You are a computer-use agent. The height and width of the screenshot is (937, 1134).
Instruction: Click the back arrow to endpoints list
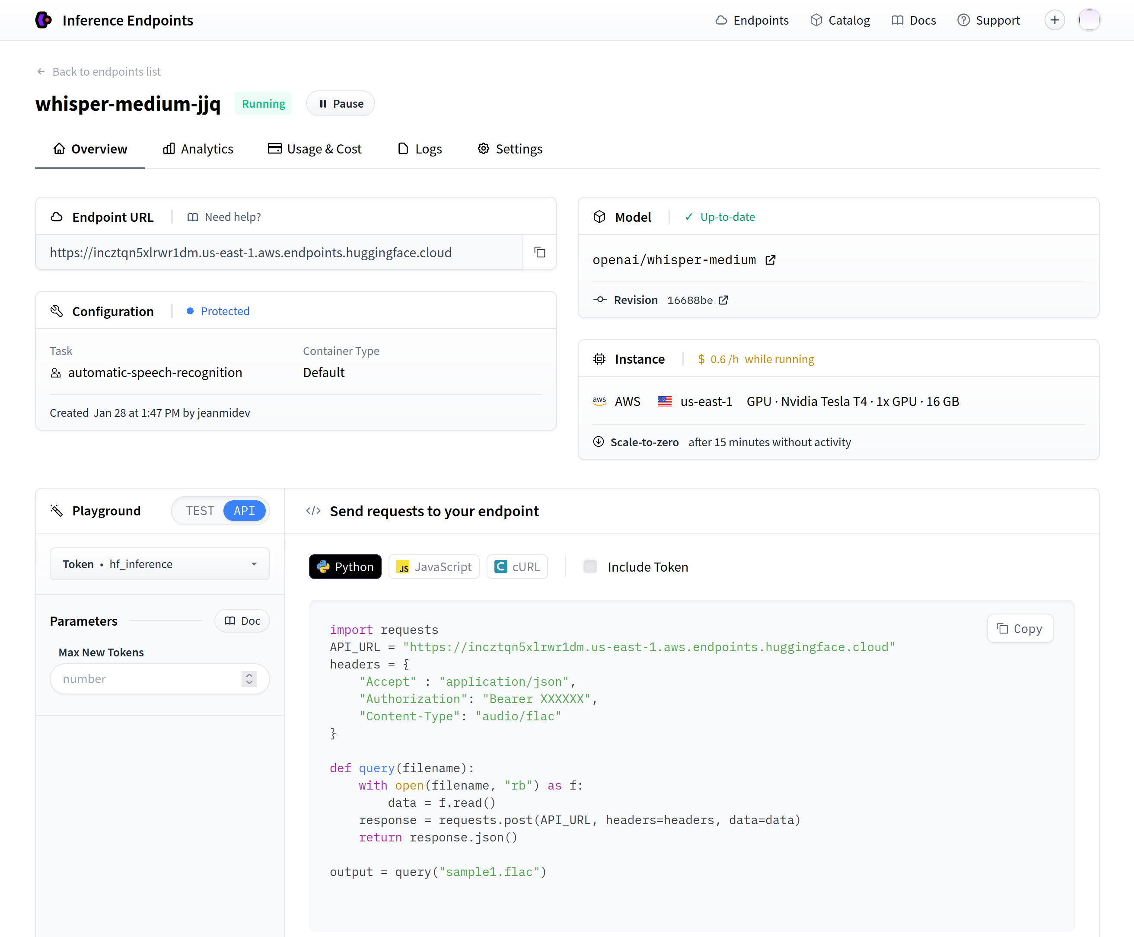41,71
